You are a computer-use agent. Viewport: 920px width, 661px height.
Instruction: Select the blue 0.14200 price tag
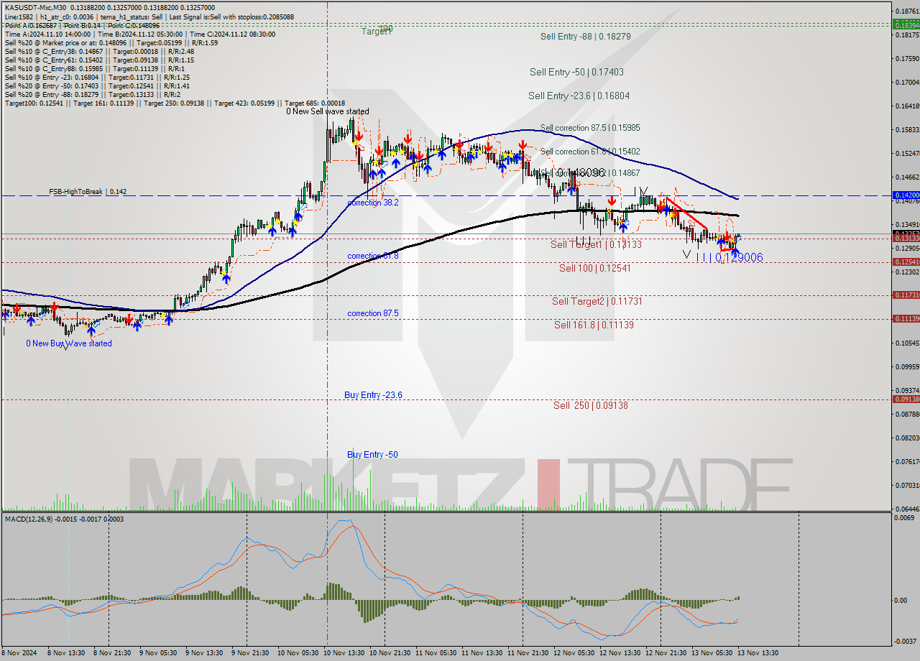(905, 195)
